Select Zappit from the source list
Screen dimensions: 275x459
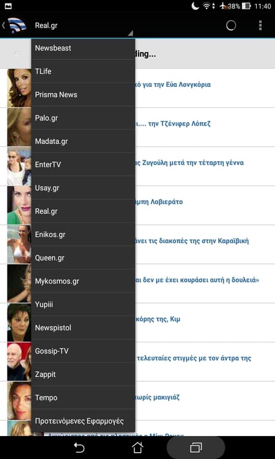tap(83, 375)
